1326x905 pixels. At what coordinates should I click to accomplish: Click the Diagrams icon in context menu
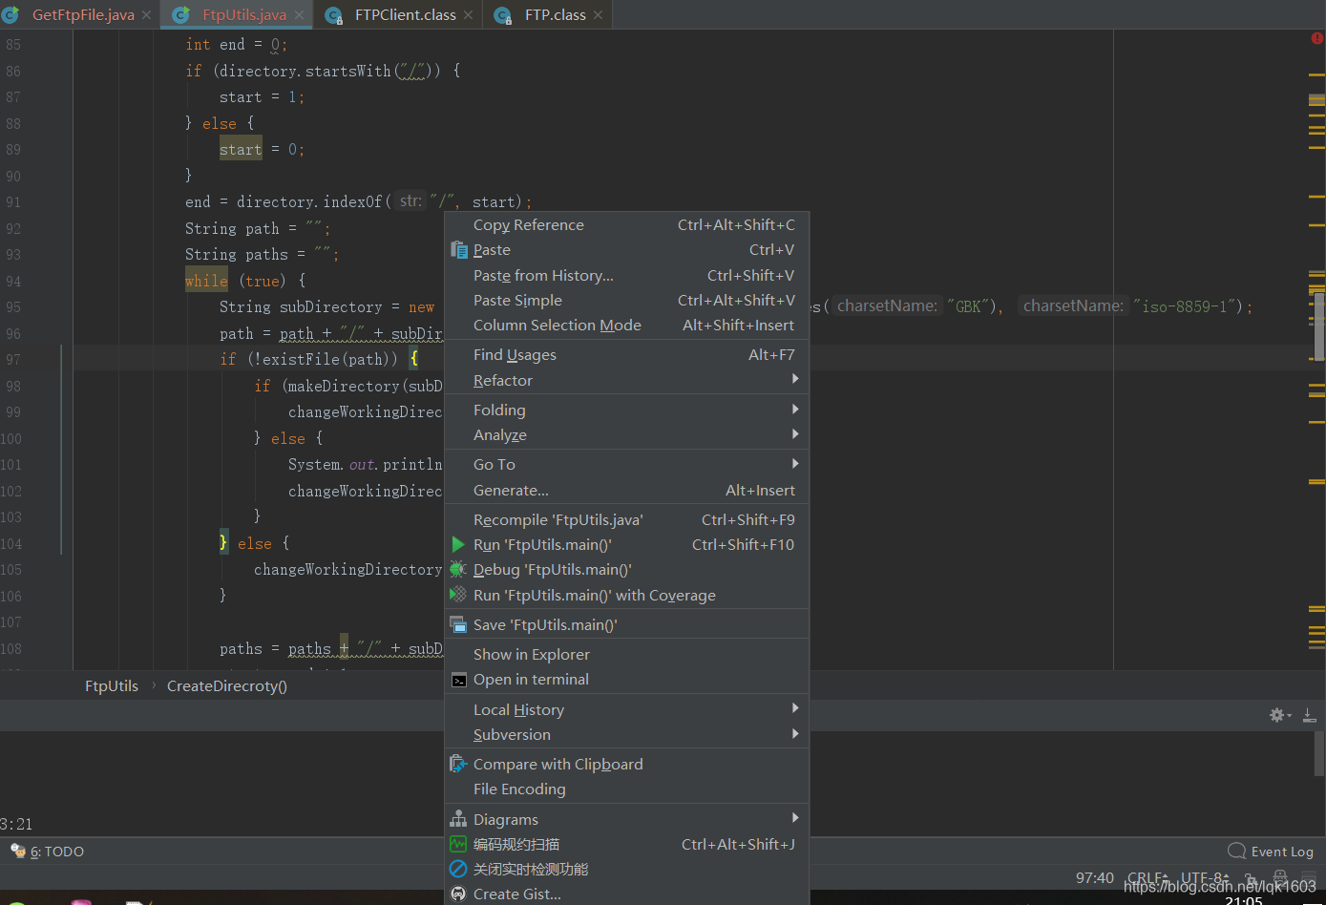[x=458, y=818]
